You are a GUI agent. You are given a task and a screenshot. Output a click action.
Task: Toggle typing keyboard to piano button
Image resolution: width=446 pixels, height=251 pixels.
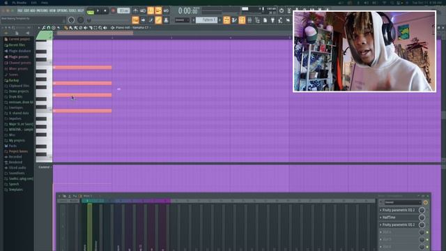click(x=135, y=20)
